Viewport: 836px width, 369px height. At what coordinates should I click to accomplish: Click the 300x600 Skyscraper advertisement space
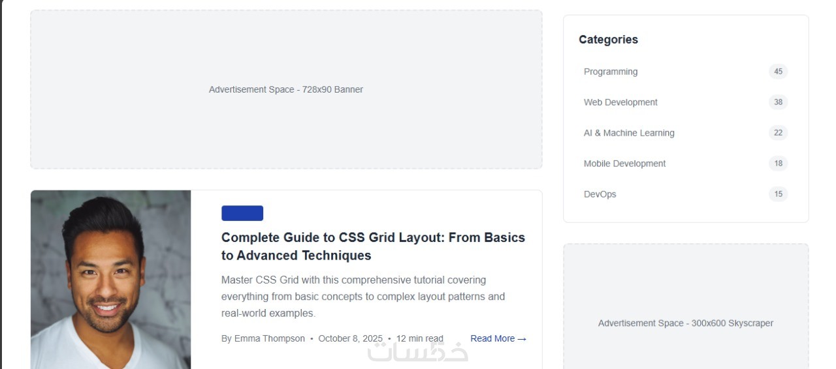pyautogui.click(x=686, y=323)
